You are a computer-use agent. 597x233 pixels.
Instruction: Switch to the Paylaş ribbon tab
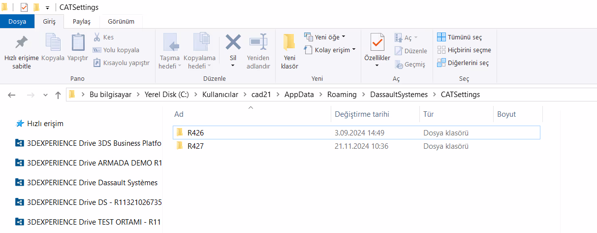point(82,21)
